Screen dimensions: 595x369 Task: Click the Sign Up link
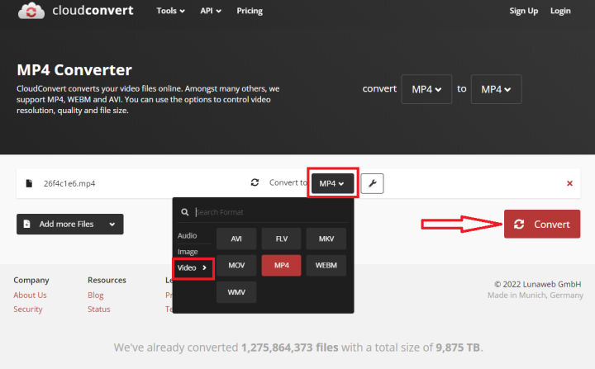pyautogui.click(x=524, y=12)
